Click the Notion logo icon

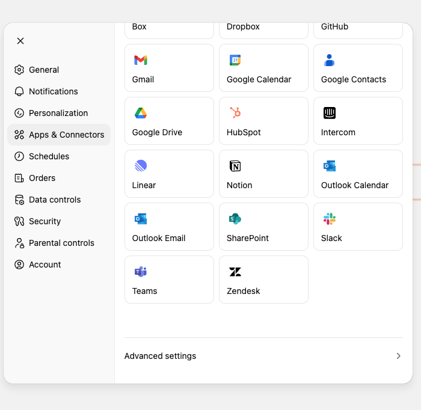(235, 166)
